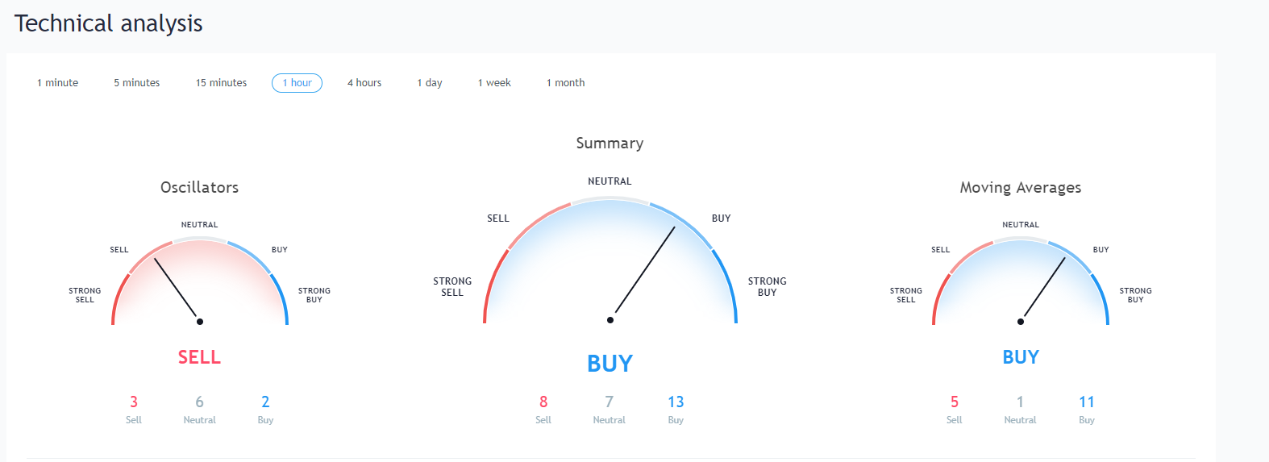
Task: Click the Oscillators SELL rating text
Action: click(x=199, y=357)
